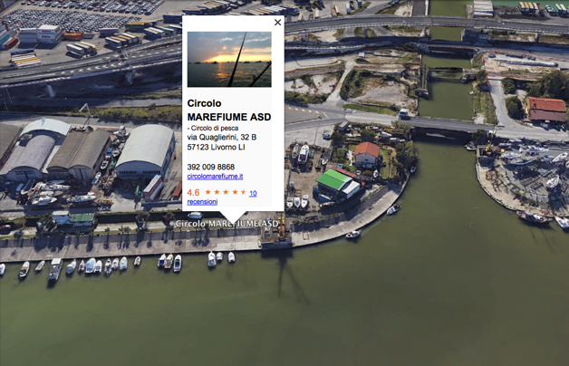
Task: Open the 10 recensioni reviews link
Action: [x=202, y=202]
